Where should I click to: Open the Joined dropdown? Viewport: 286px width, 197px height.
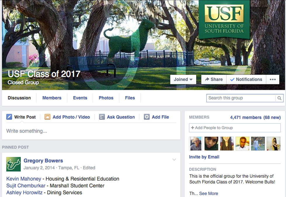(183, 79)
